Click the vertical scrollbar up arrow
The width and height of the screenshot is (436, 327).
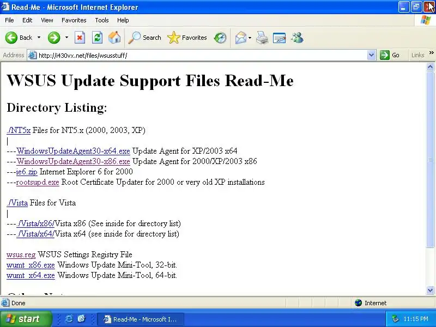pos(430,66)
